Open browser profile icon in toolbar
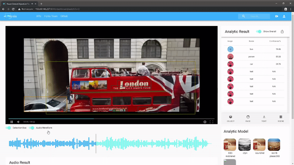This screenshot has height=165, width=294. click(x=286, y=9)
